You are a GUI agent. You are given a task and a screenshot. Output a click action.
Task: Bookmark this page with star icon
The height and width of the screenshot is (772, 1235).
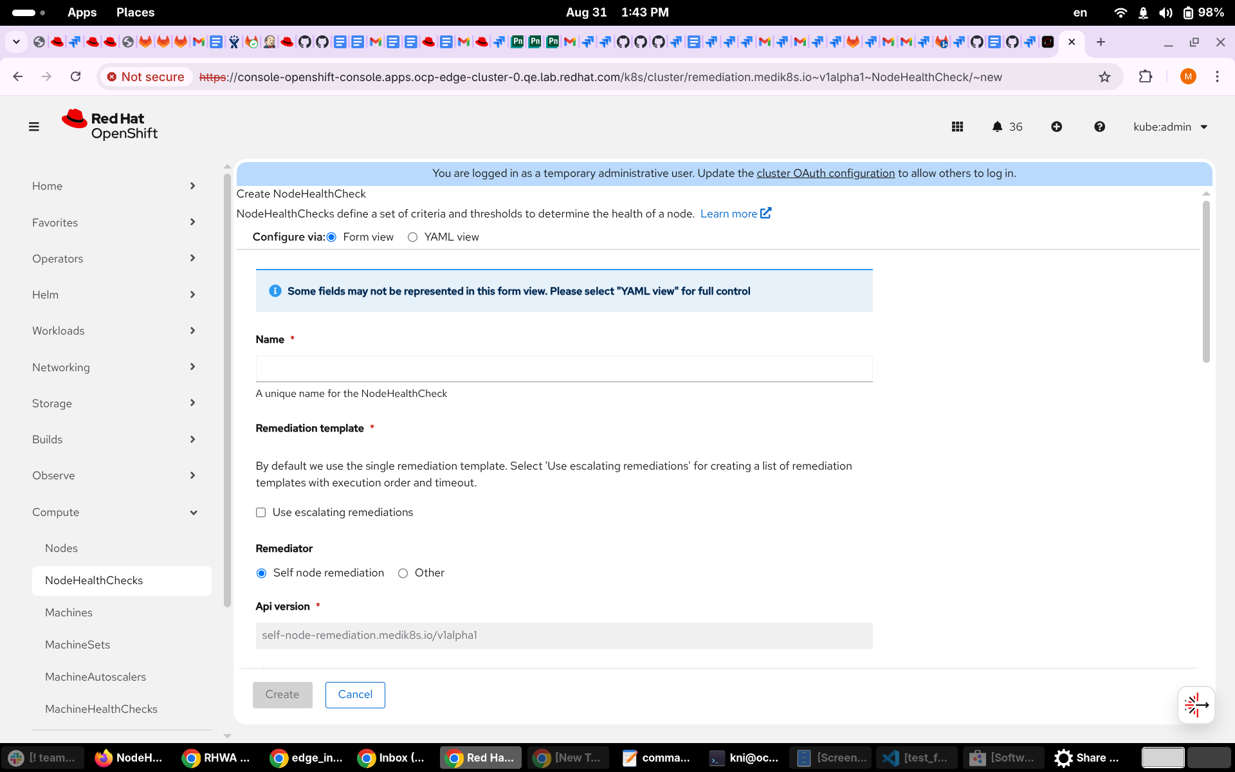pyautogui.click(x=1104, y=77)
